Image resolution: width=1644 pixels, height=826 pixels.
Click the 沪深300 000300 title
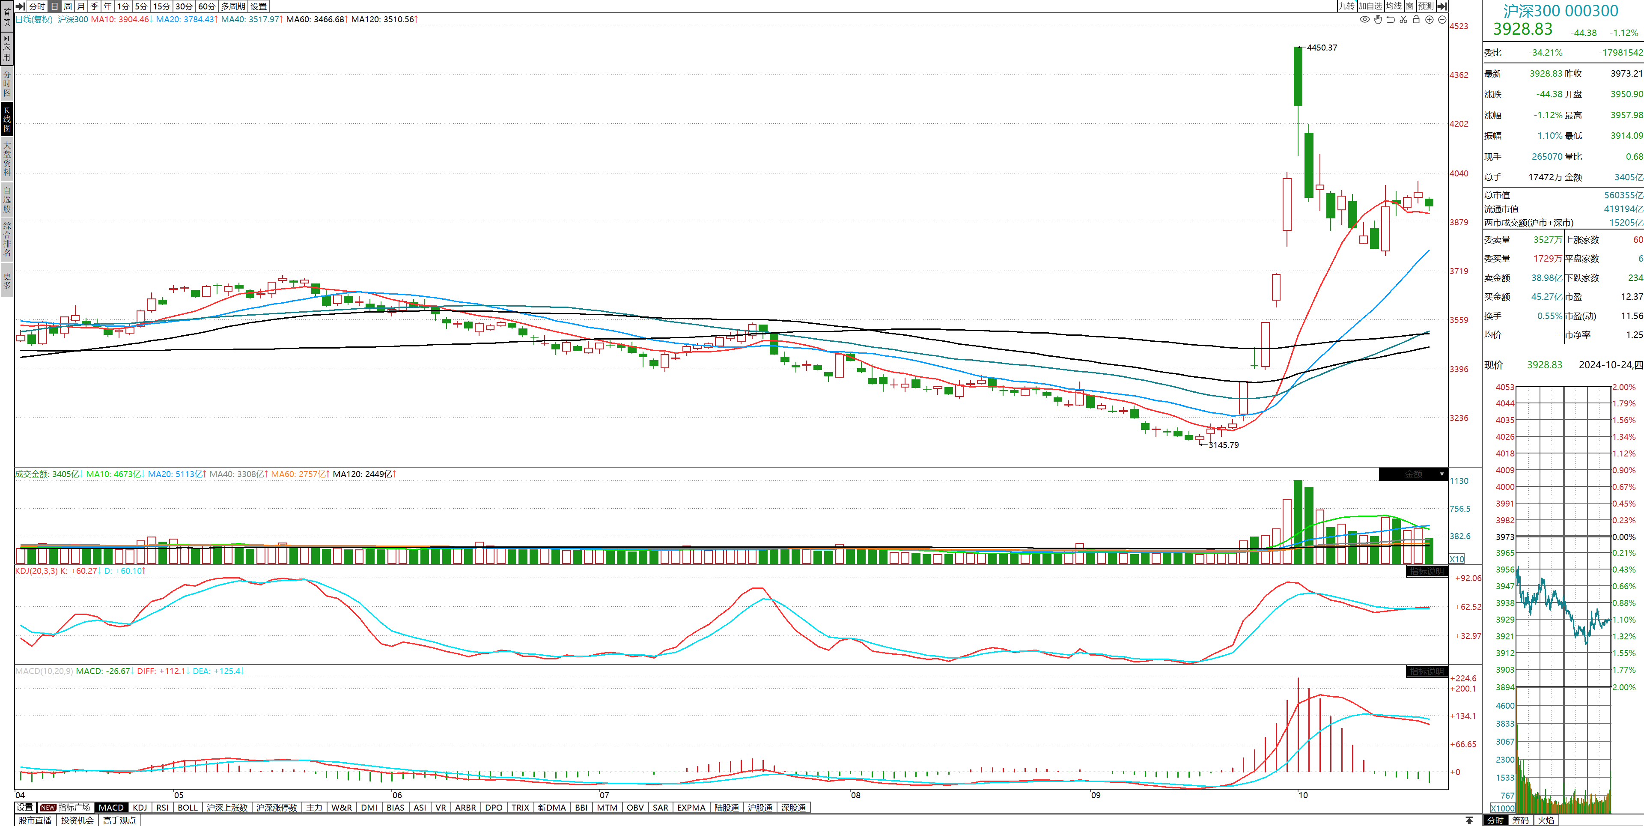(x=1561, y=11)
